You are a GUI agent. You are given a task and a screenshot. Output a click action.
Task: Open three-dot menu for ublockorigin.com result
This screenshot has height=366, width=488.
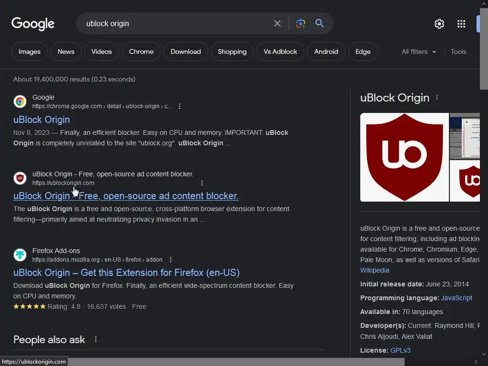(202, 183)
